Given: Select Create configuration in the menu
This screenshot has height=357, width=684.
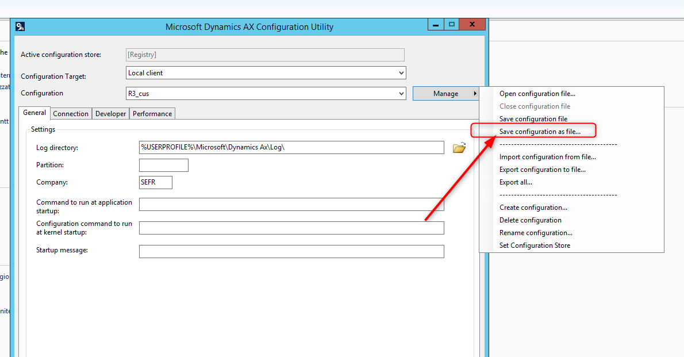Looking at the screenshot, I should (x=533, y=207).
